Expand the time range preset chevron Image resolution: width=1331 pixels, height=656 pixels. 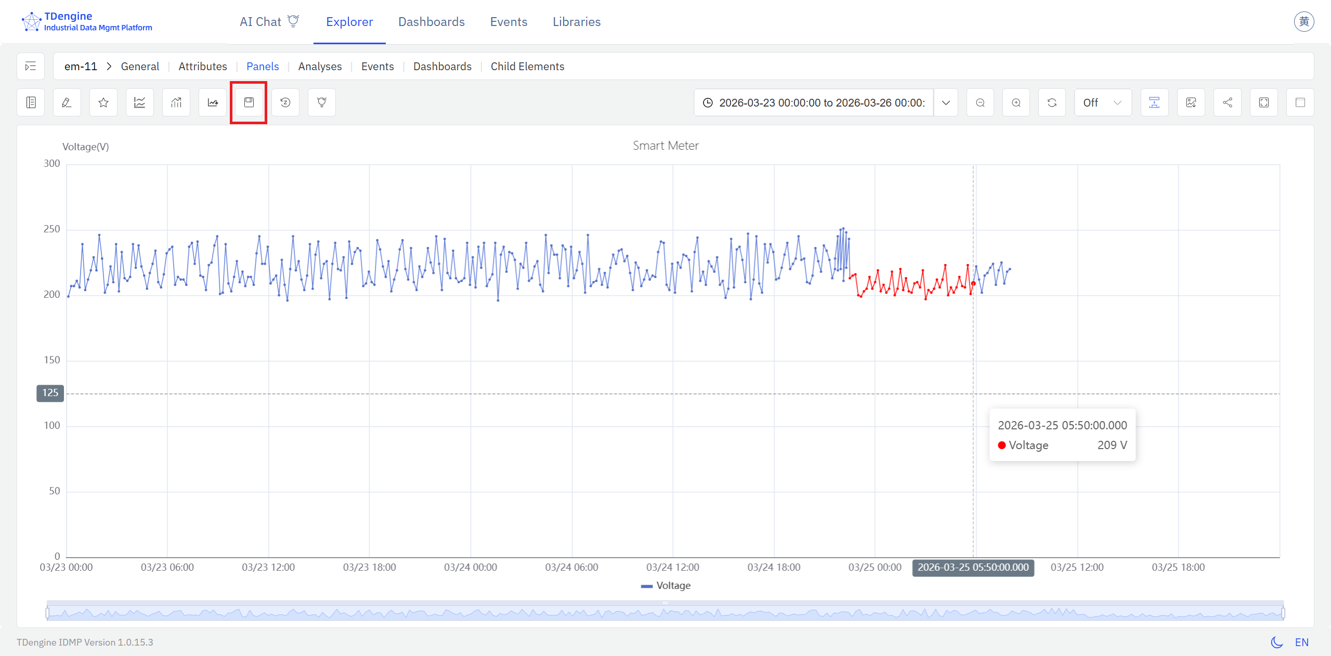click(x=946, y=102)
